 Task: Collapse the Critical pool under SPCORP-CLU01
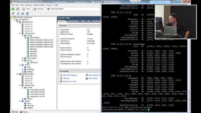point(23,35)
